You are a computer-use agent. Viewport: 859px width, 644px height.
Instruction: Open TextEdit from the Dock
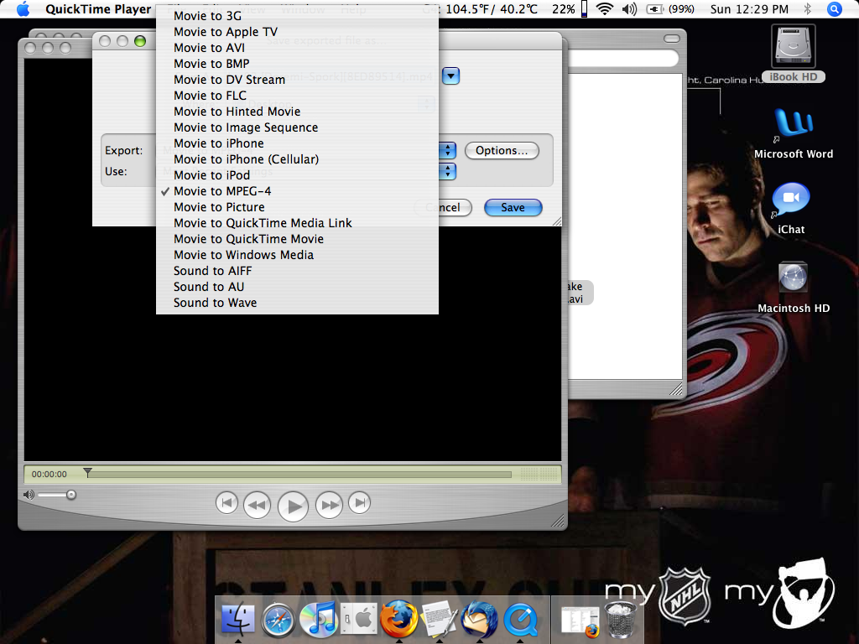[x=440, y=618]
